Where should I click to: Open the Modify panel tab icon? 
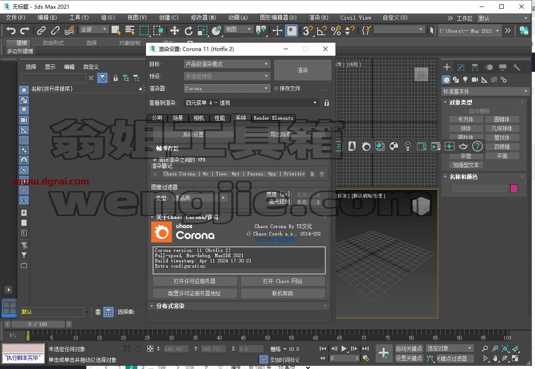click(461, 67)
